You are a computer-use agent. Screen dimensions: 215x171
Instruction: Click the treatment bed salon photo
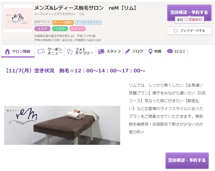62,125
